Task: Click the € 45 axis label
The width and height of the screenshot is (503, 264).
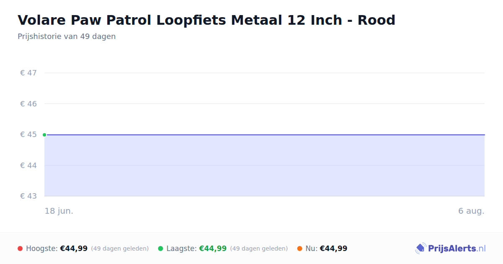Action: point(29,135)
